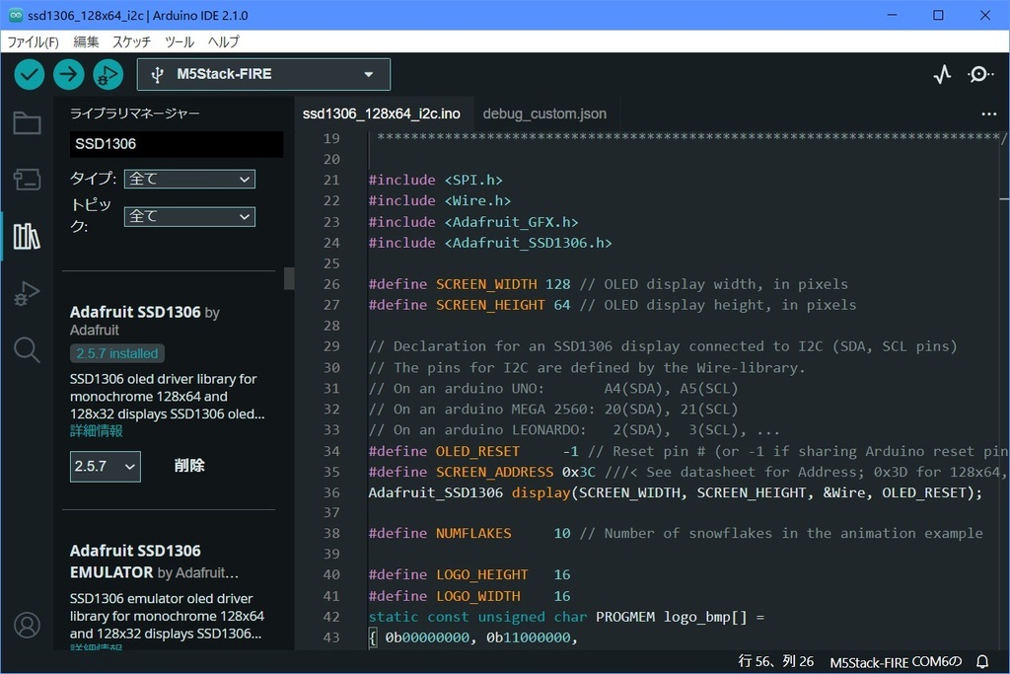Click 削除 to remove Adafruit SSD1306
The height and width of the screenshot is (674, 1010).
pos(189,466)
